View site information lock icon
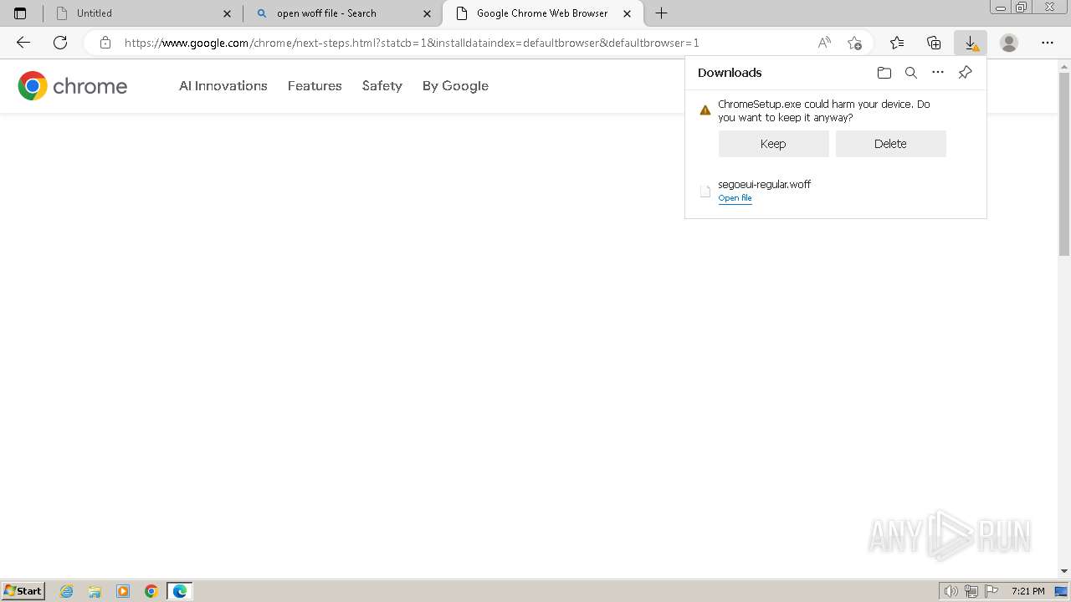Viewport: 1071px width, 602px height. tap(105, 43)
